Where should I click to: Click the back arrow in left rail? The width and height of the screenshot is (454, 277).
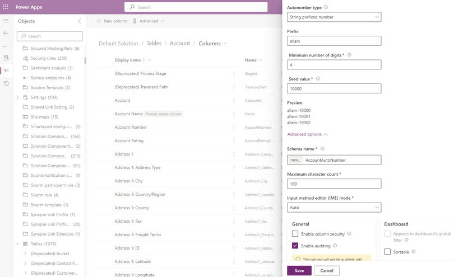click(x=6, y=33)
